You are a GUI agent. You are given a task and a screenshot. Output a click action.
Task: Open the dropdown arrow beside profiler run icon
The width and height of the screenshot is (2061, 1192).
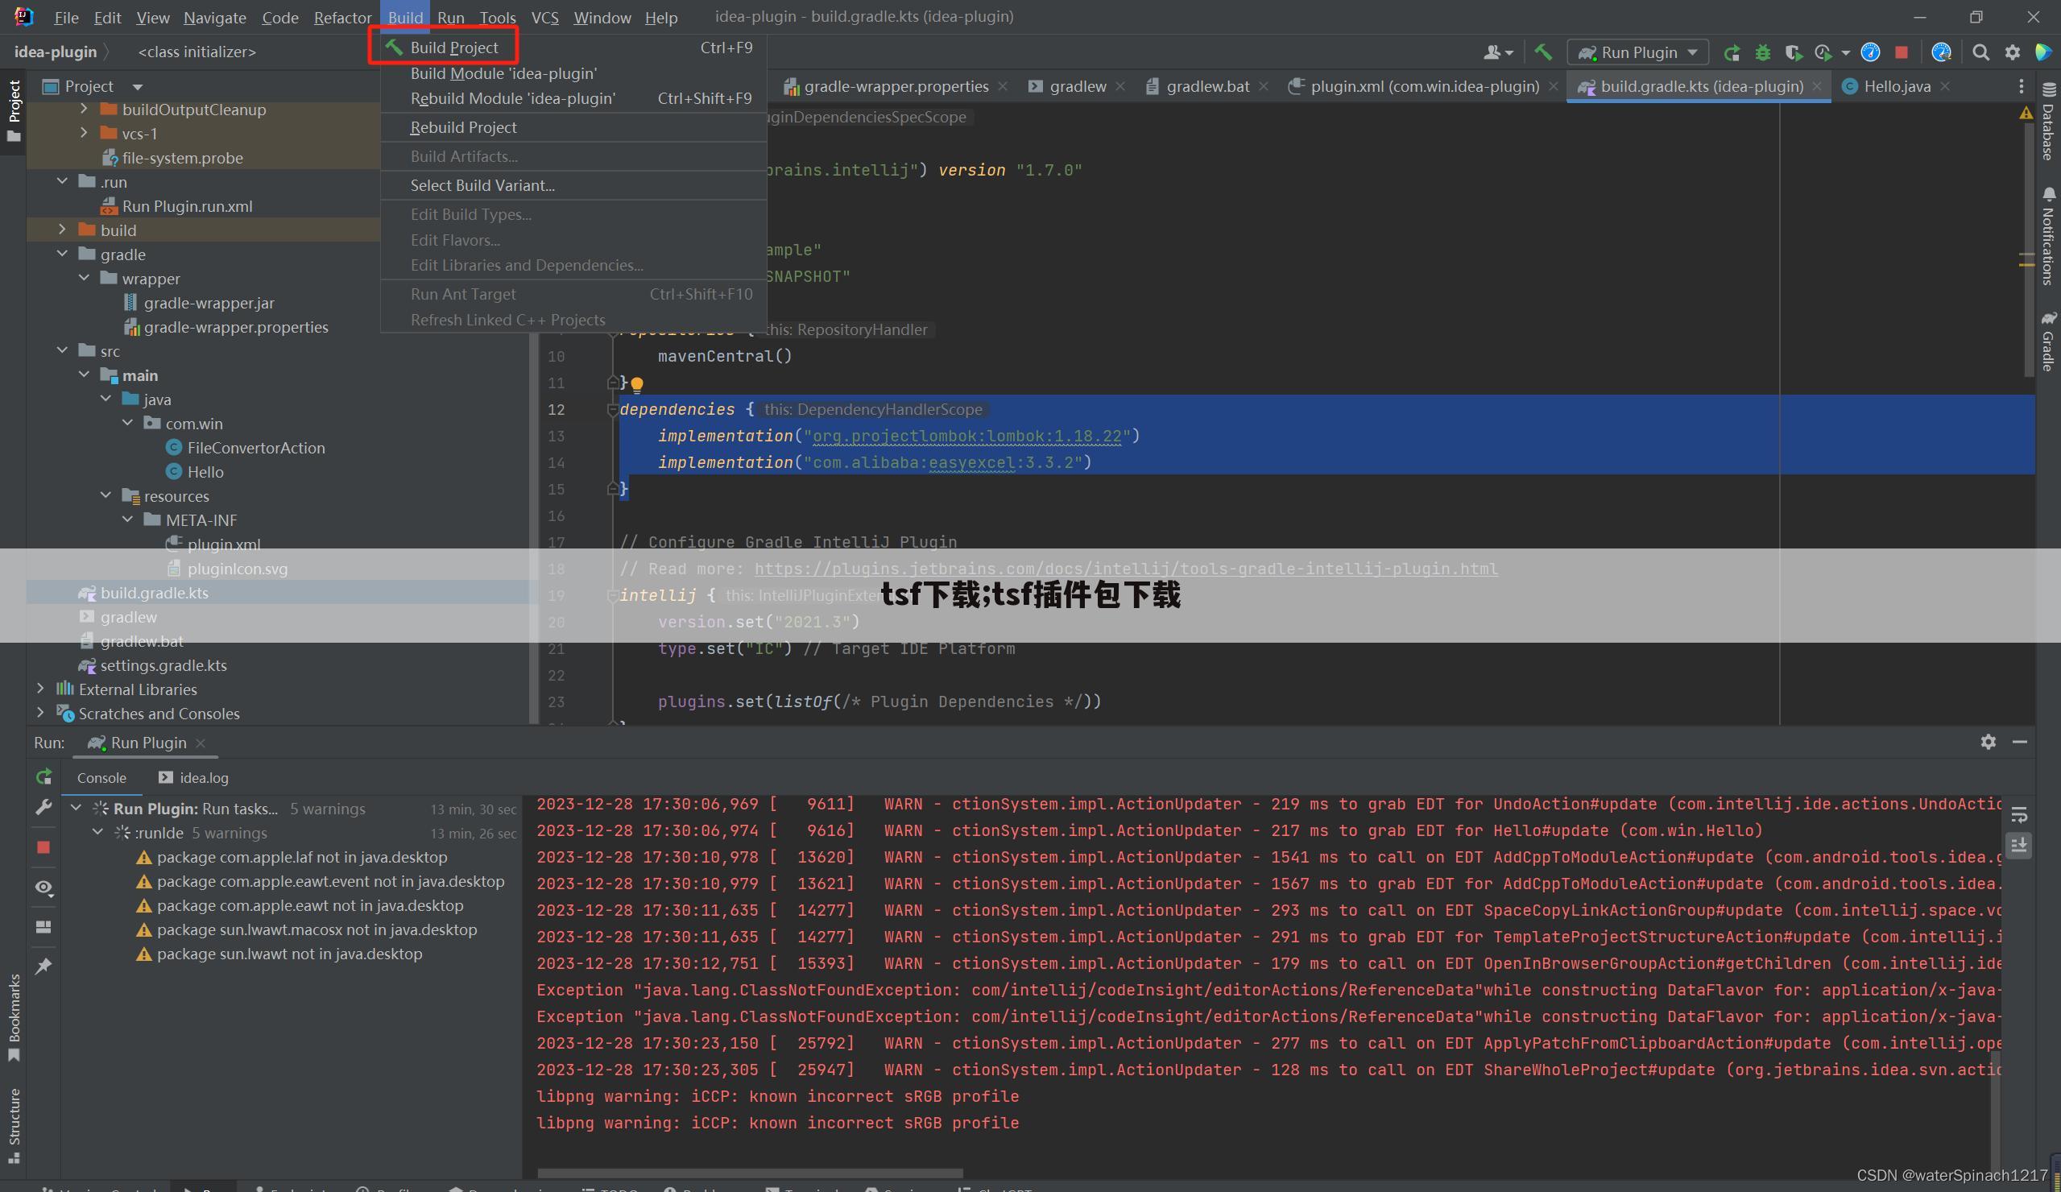click(1845, 52)
